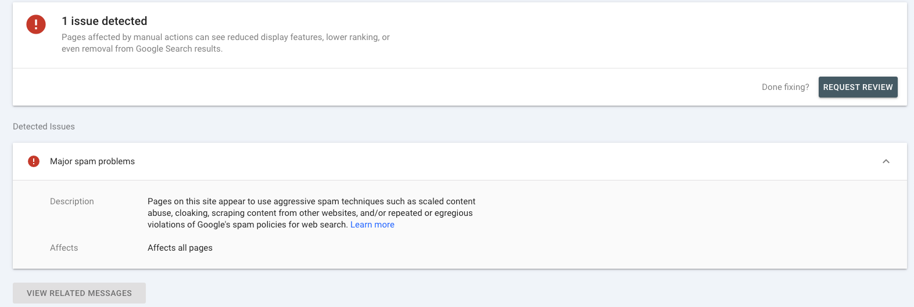The height and width of the screenshot is (307, 914).
Task: Select the Major spam problems row title
Action: 92,161
